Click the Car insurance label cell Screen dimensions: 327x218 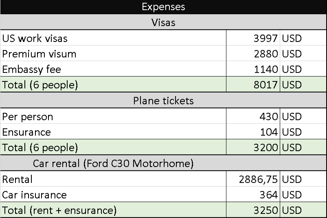point(113,194)
